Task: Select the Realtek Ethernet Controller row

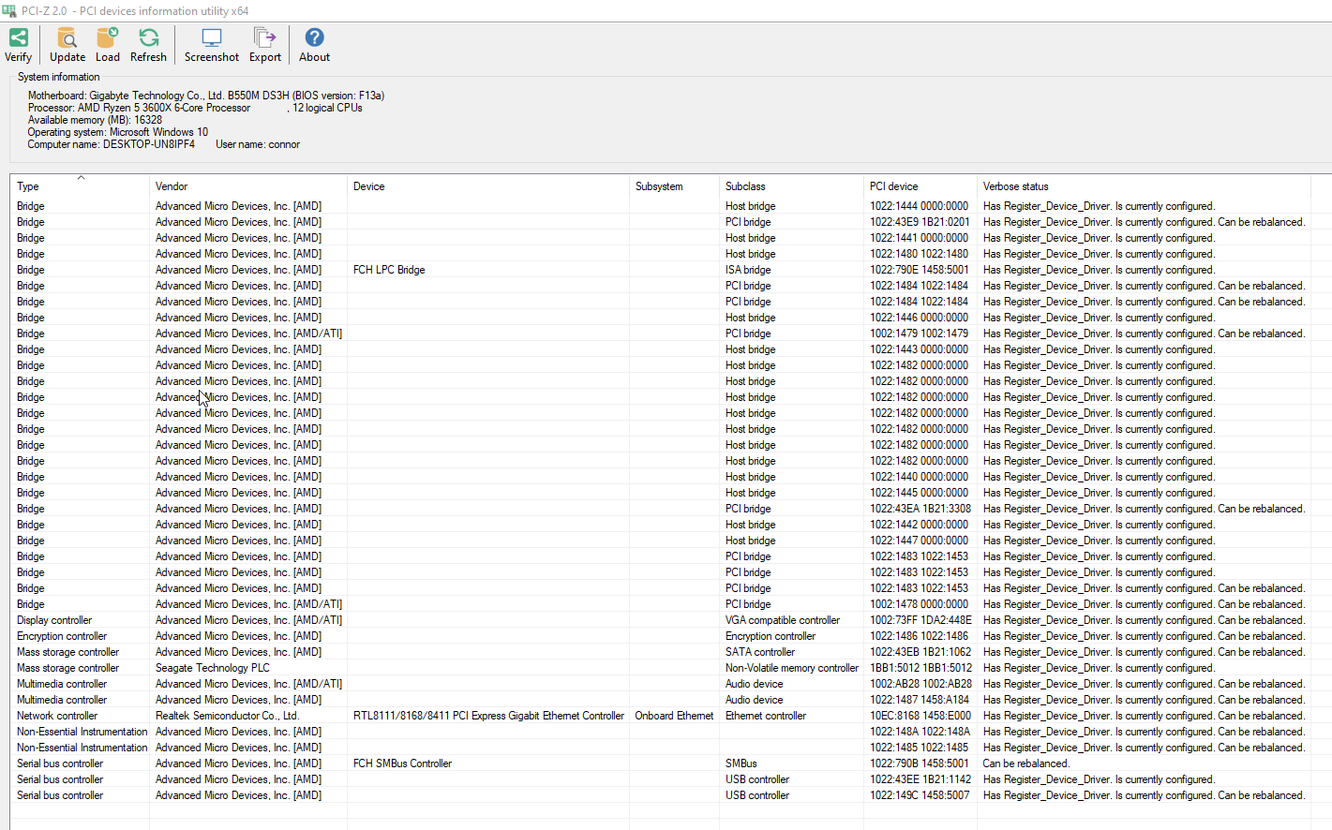Action: click(x=487, y=716)
